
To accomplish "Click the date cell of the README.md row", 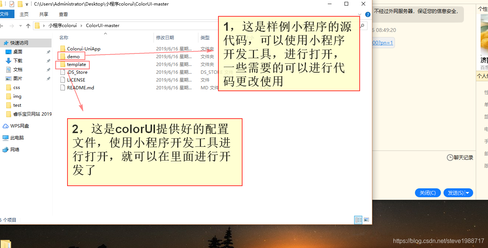I will [174, 88].
